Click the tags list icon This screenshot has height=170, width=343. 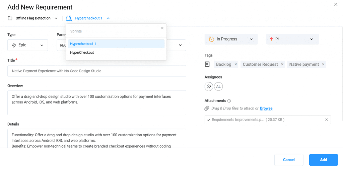[207, 64]
